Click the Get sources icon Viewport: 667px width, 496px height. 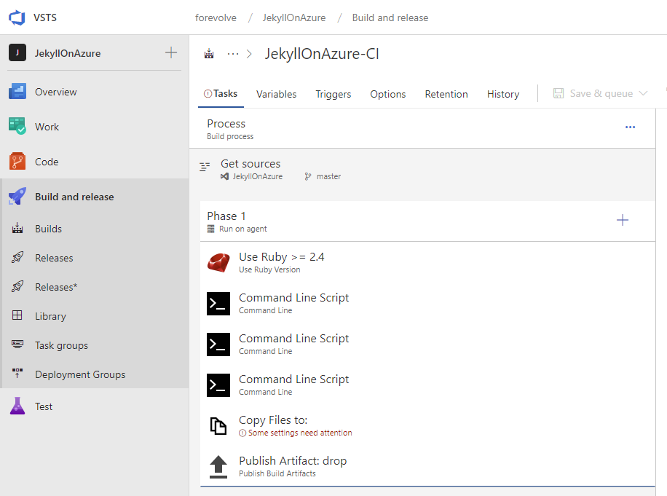205,167
